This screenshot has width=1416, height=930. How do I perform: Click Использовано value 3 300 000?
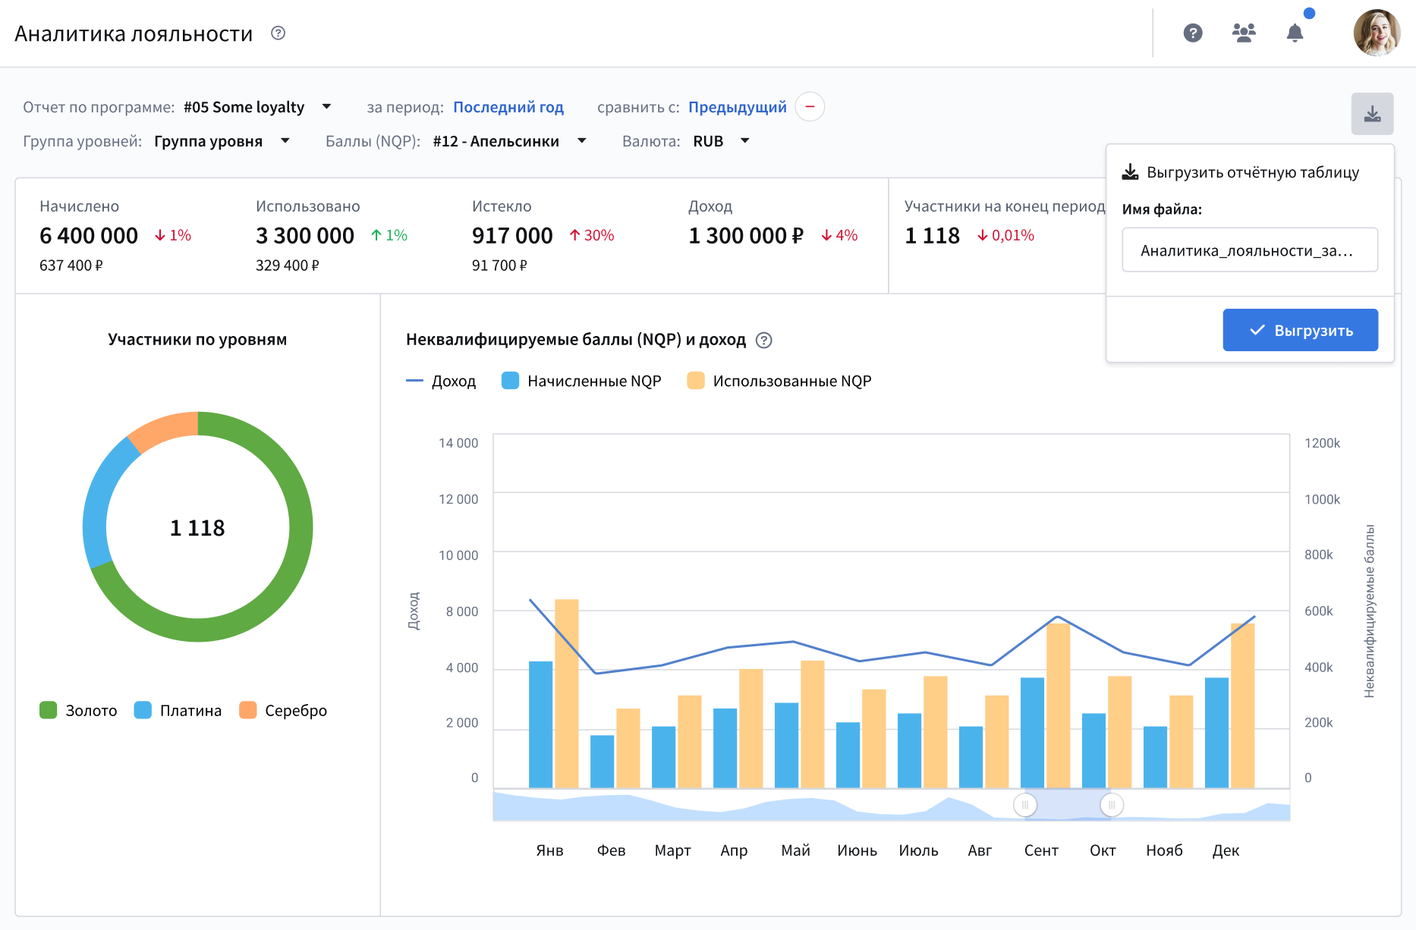(x=305, y=236)
